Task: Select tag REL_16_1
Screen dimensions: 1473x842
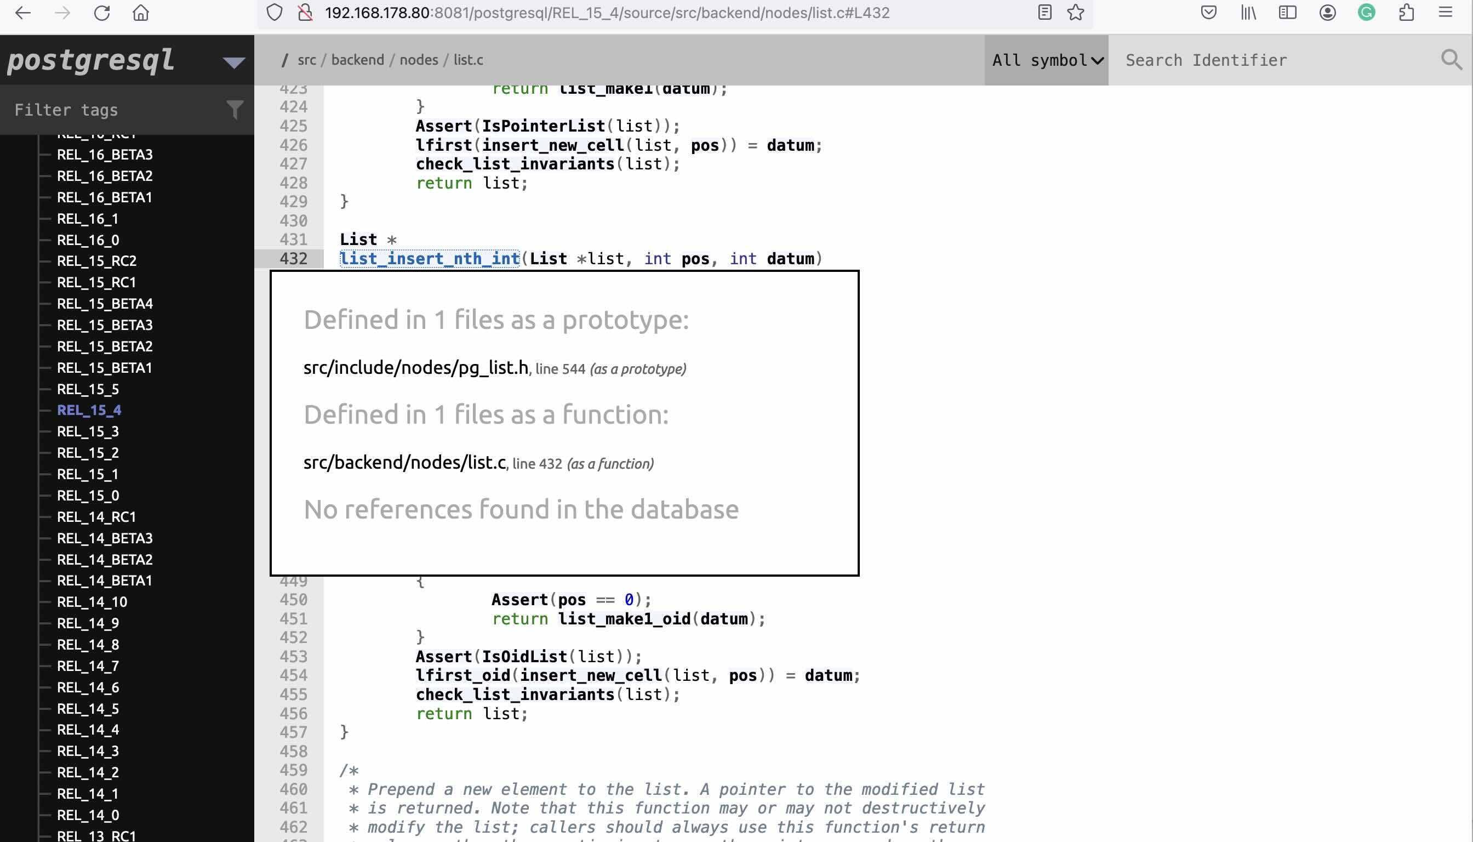Action: coord(88,219)
